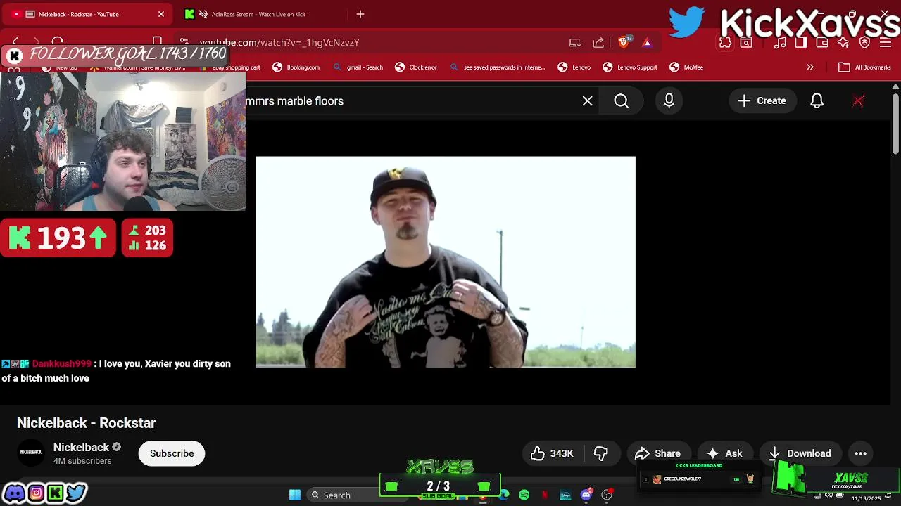This screenshot has width=901, height=506.
Task: Click the reading list search icon in toolbar
Action: (x=746, y=42)
